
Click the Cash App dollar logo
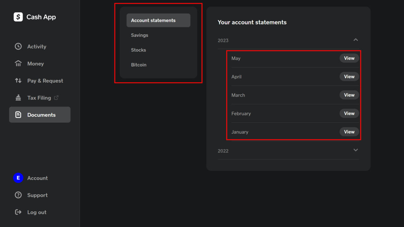click(18, 17)
